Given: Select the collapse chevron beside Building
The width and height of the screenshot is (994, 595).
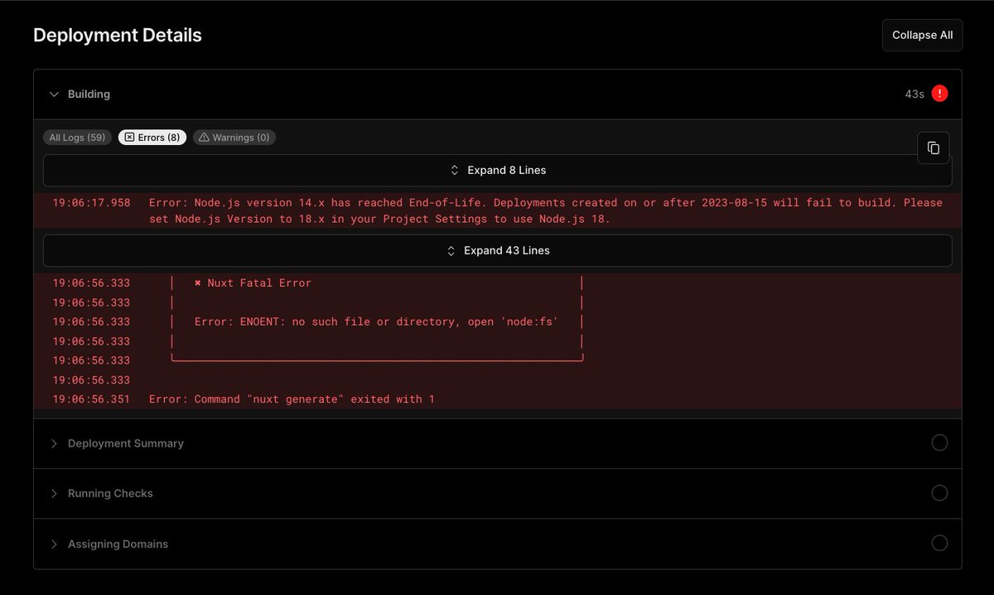Looking at the screenshot, I should coord(54,94).
